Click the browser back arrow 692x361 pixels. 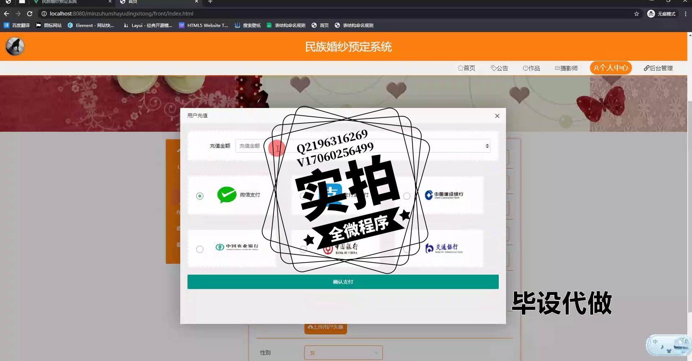[x=6, y=14]
